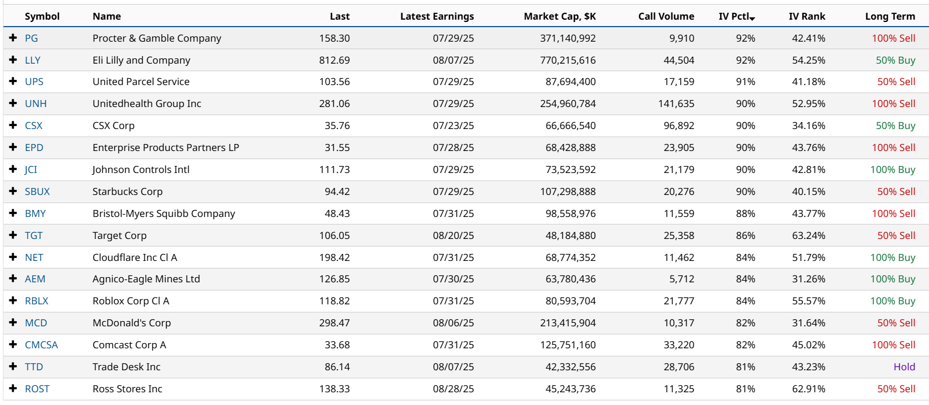Image resolution: width=929 pixels, height=405 pixels.
Task: Expand the BMY row plus icon
Action: [x=13, y=213]
